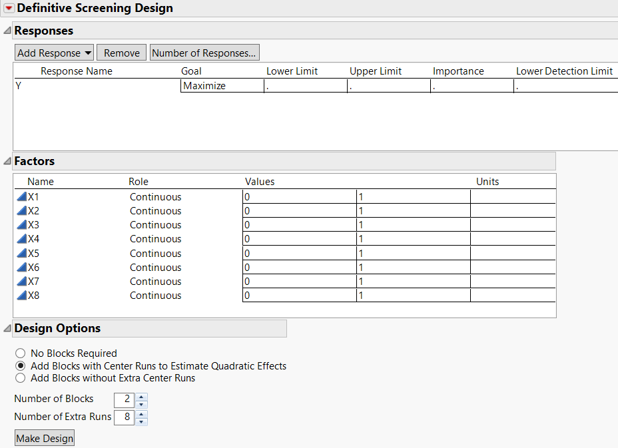Select Add Blocks with Center Runs option
Screen dimensions: 618x448
21,365
